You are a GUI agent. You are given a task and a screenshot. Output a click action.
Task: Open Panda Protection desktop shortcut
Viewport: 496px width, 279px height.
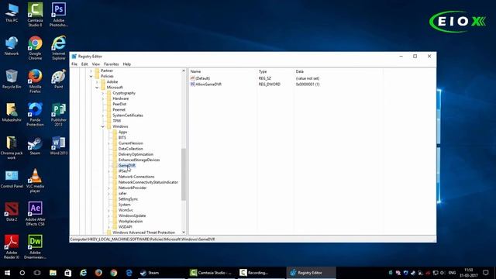click(35, 114)
